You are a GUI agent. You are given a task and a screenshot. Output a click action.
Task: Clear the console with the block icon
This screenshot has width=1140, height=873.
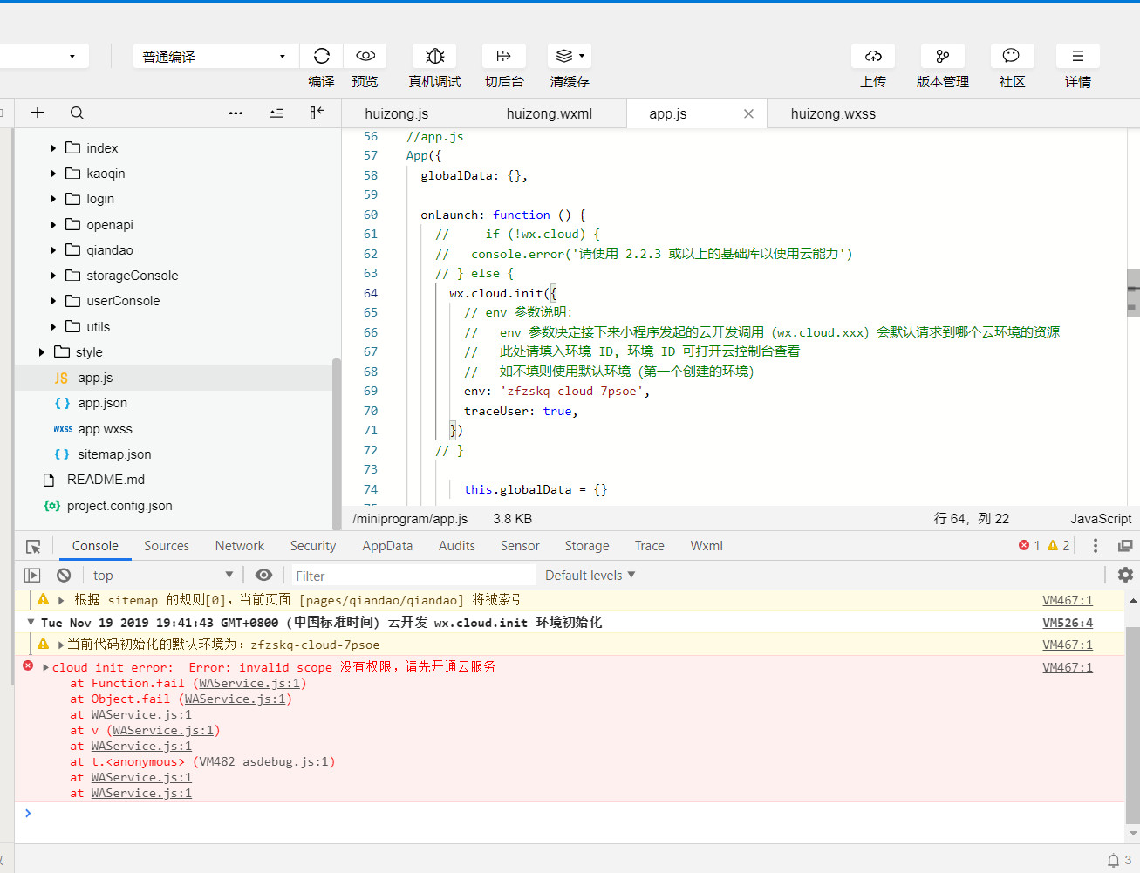coord(64,575)
